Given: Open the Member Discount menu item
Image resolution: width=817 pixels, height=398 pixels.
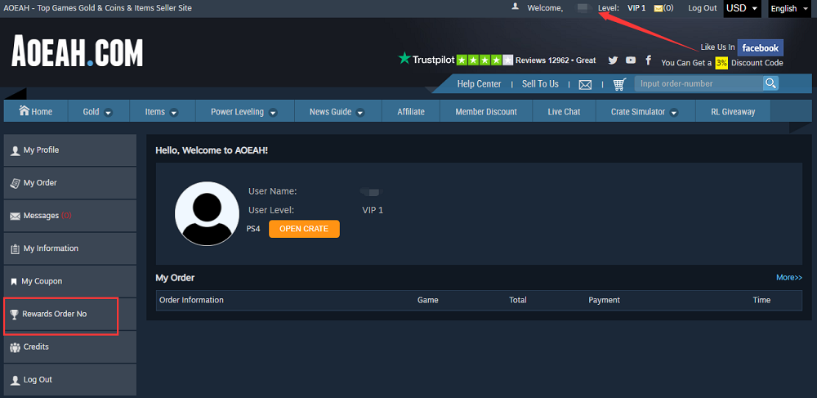Looking at the screenshot, I should (x=485, y=111).
